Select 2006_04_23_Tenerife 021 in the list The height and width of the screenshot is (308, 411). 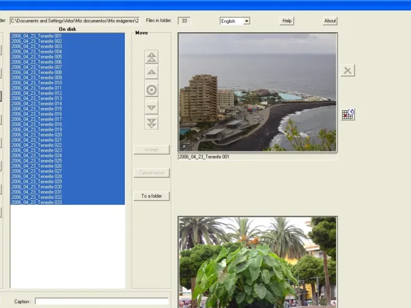(67, 140)
